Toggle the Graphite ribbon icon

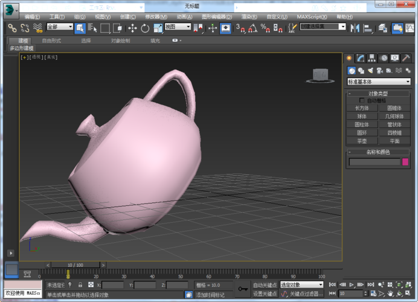pos(397,28)
